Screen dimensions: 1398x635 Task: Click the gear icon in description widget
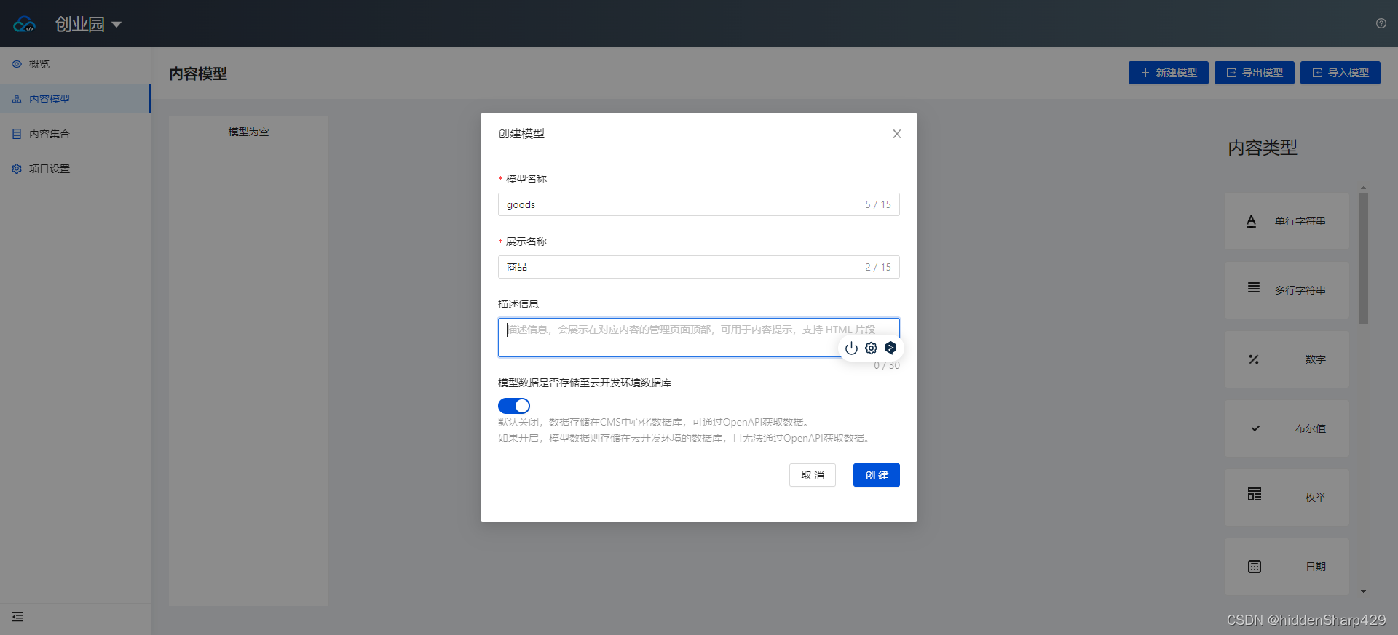[x=871, y=348]
